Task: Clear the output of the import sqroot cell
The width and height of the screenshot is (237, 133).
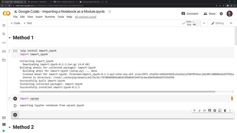Action: (15, 106)
